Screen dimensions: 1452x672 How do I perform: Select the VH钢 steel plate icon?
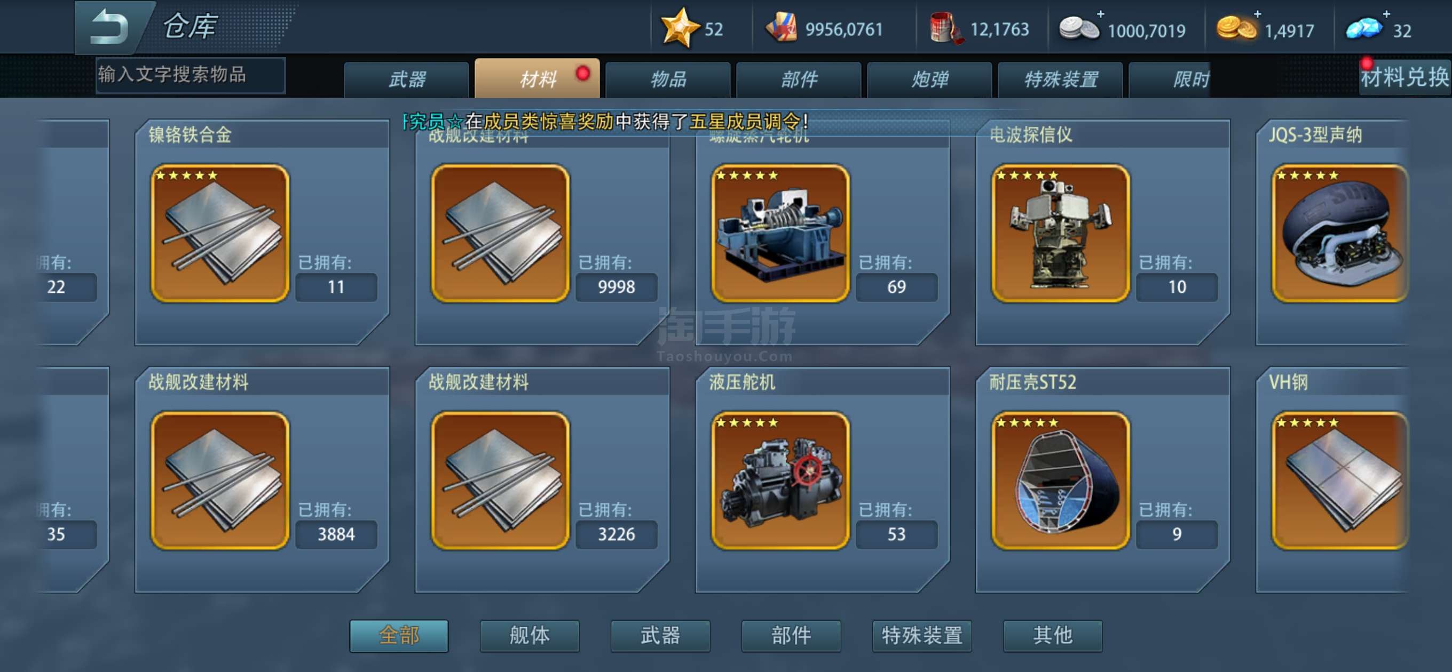click(x=1340, y=481)
